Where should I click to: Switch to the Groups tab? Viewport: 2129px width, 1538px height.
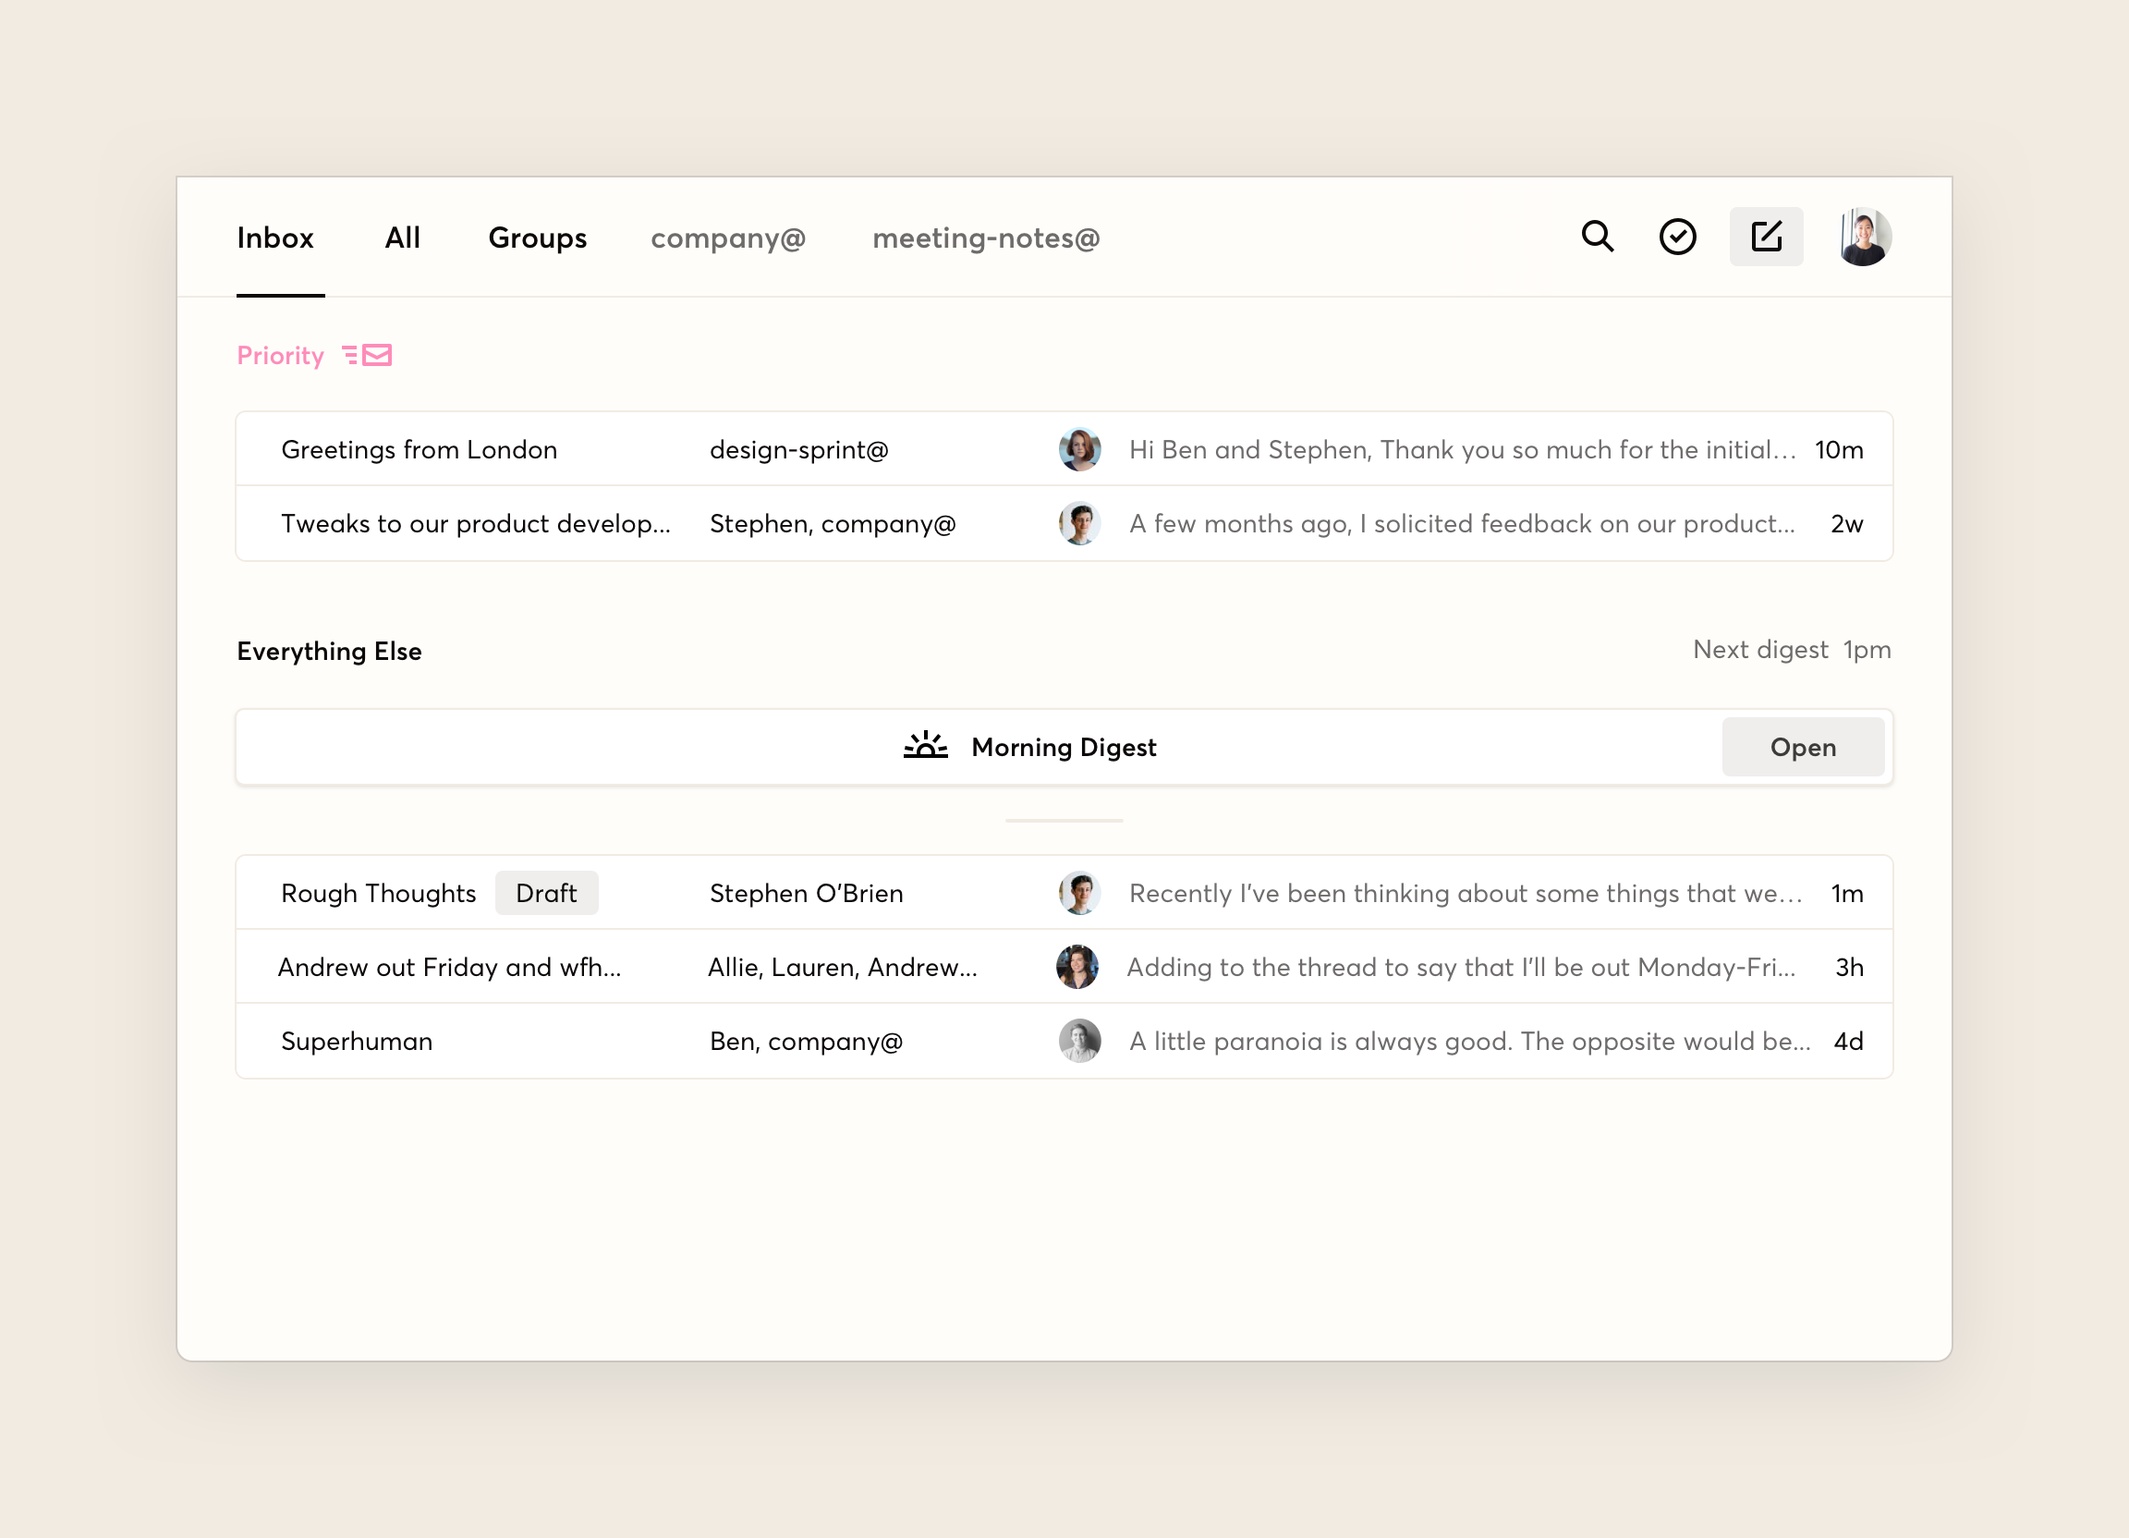[x=537, y=238]
